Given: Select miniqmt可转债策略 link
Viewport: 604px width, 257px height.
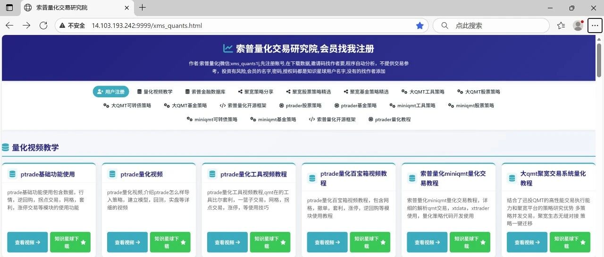Looking at the screenshot, I should (212, 120).
